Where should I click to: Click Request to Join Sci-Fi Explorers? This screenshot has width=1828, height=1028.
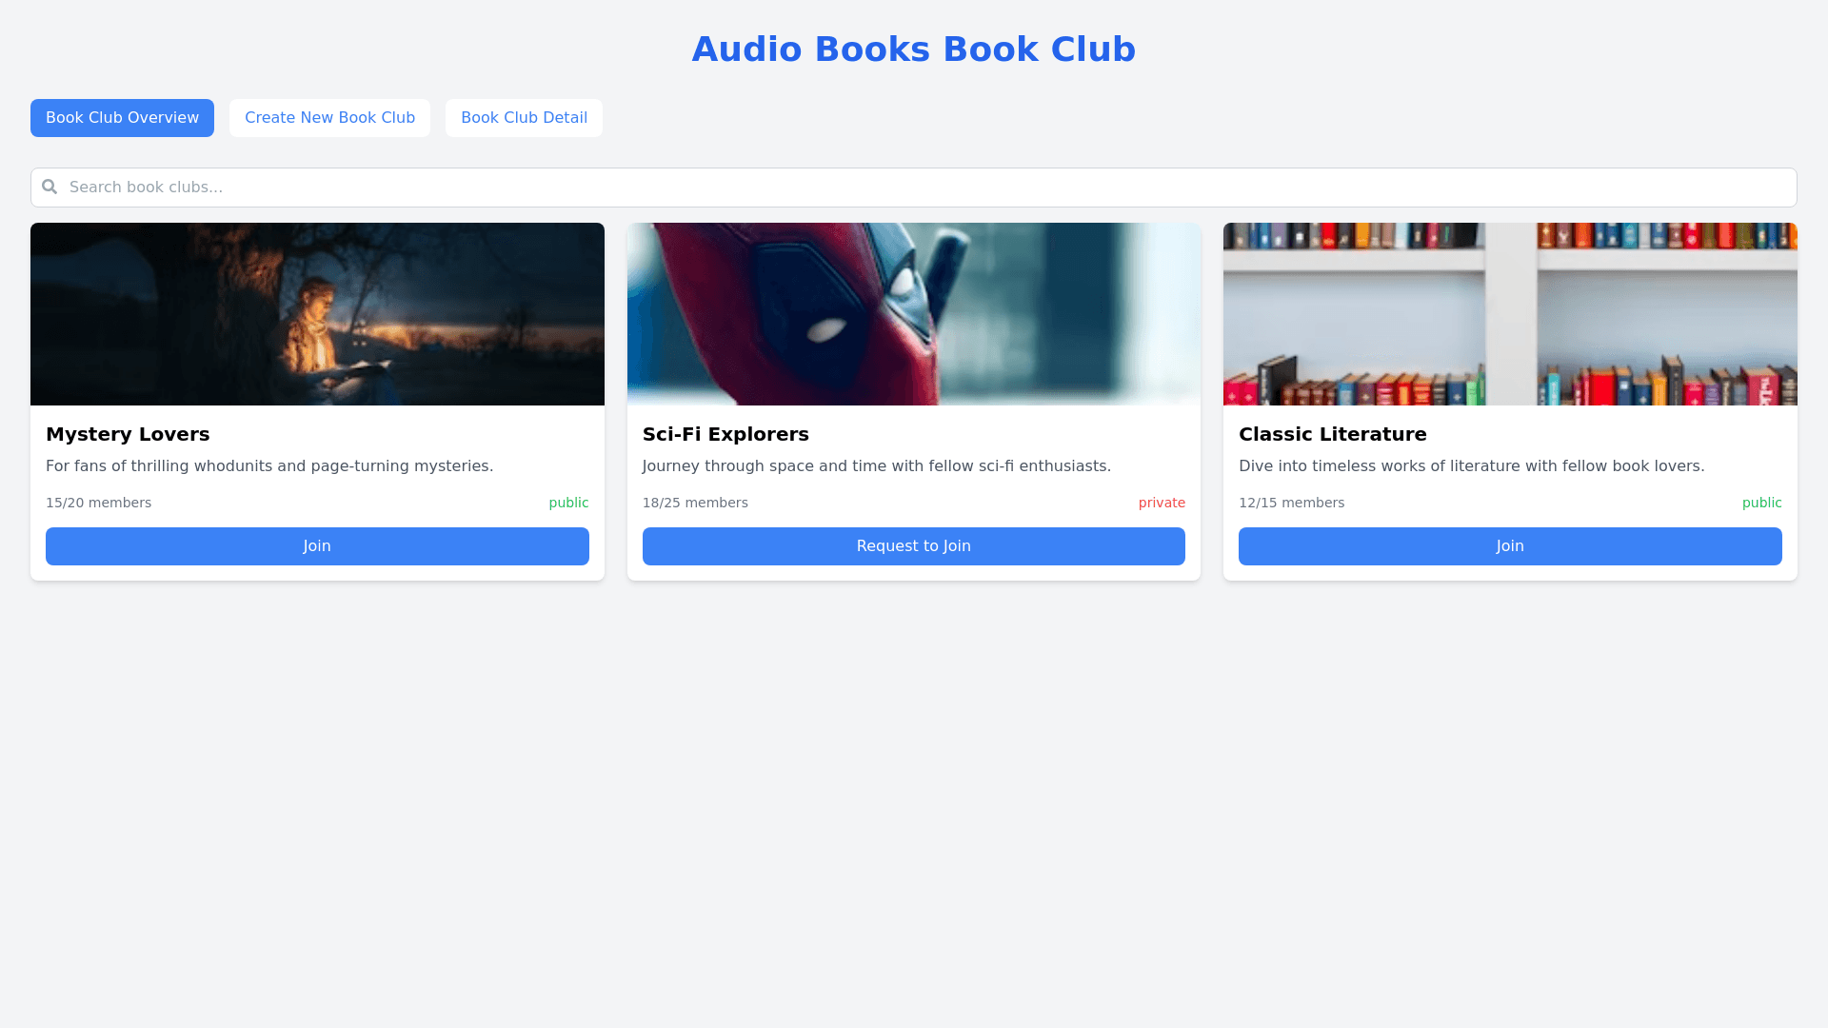pos(913,546)
